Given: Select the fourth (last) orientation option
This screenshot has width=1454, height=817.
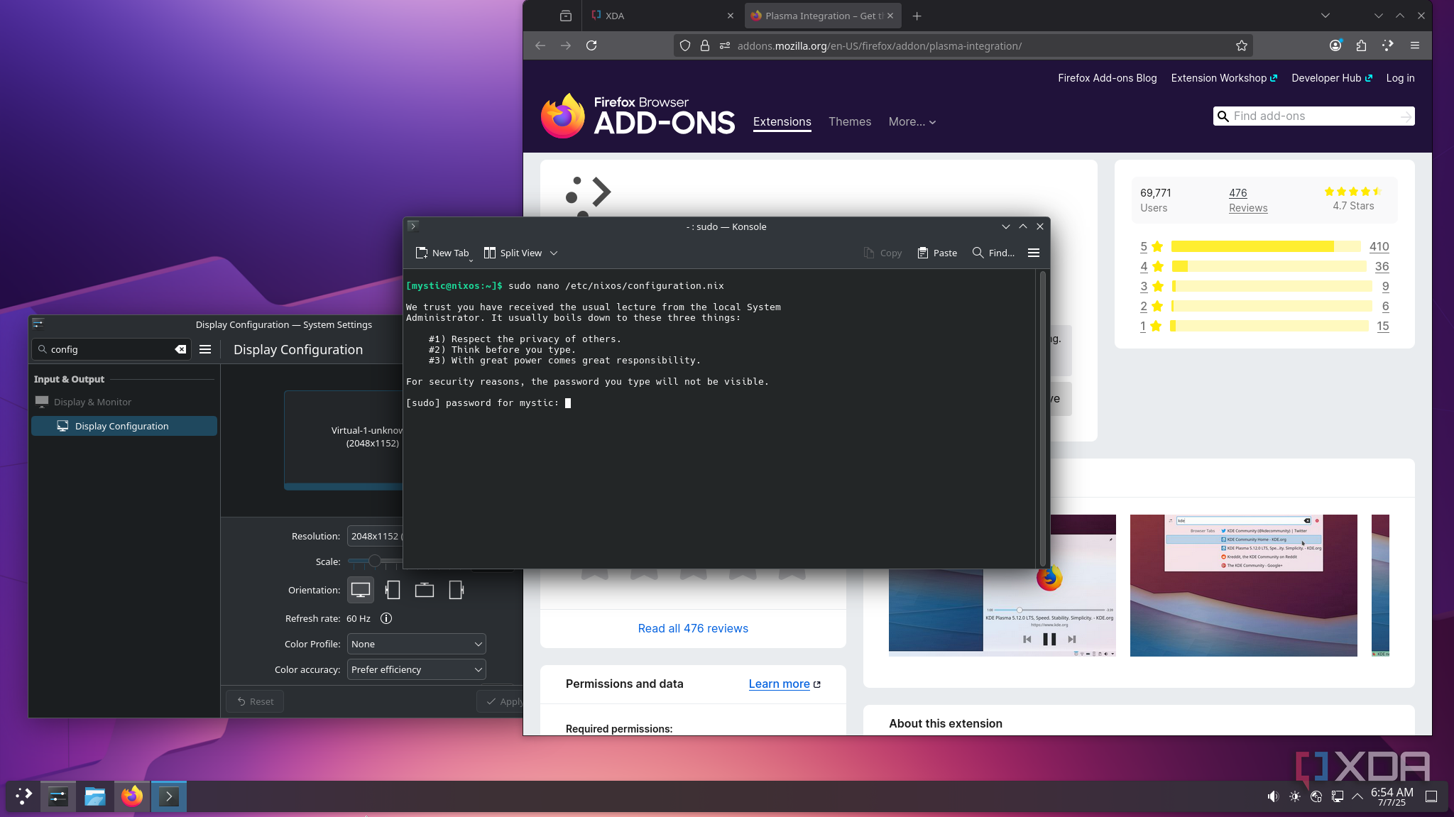Looking at the screenshot, I should (x=457, y=590).
